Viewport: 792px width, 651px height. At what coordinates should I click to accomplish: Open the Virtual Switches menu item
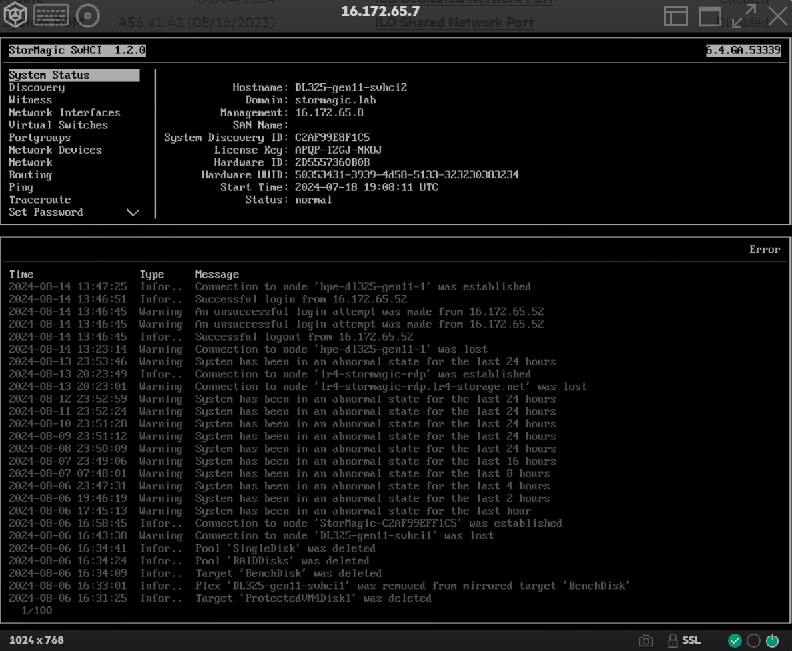point(58,125)
